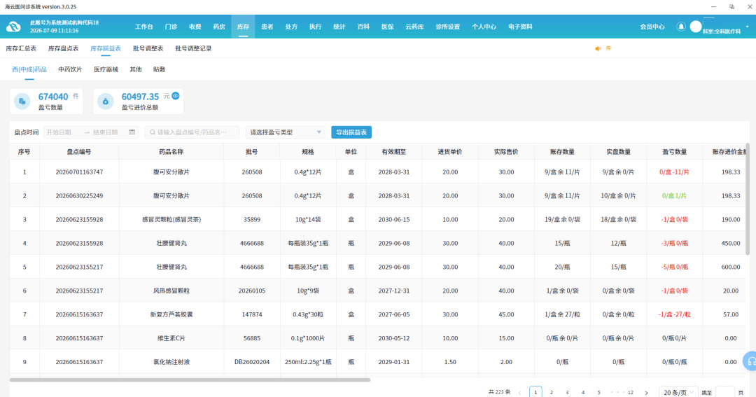
Task: Go to page 2
Action: (552, 393)
